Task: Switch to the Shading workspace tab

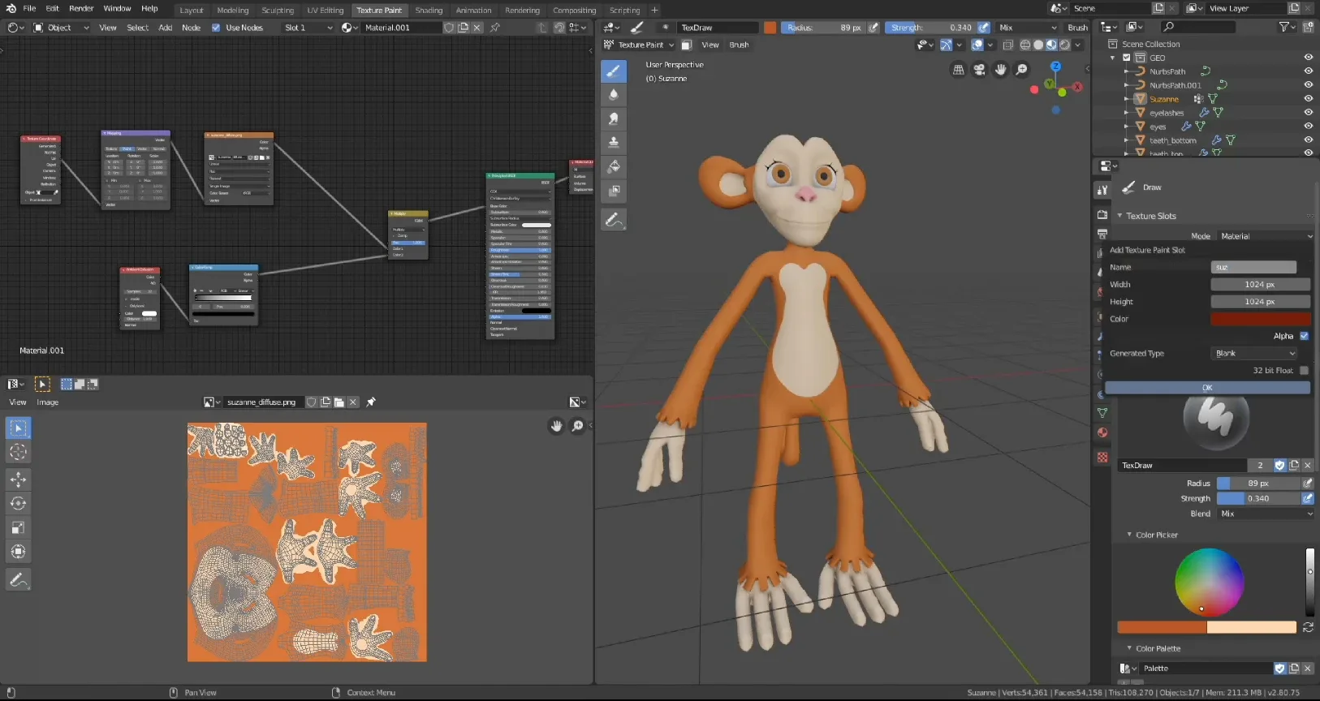Action: tap(429, 11)
